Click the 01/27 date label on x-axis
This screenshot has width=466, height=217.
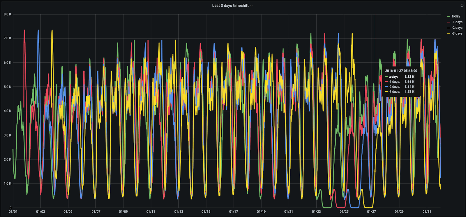[x=371, y=211]
